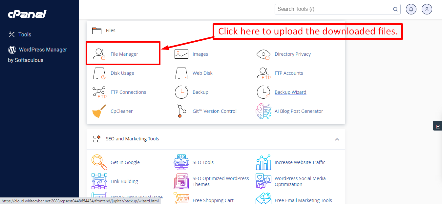
Task: Click the Files section header
Action: pyautogui.click(x=111, y=31)
